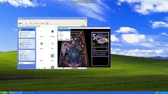Open the View menu in Explorer
Screen dimensions: 168x94
click(25, 21)
